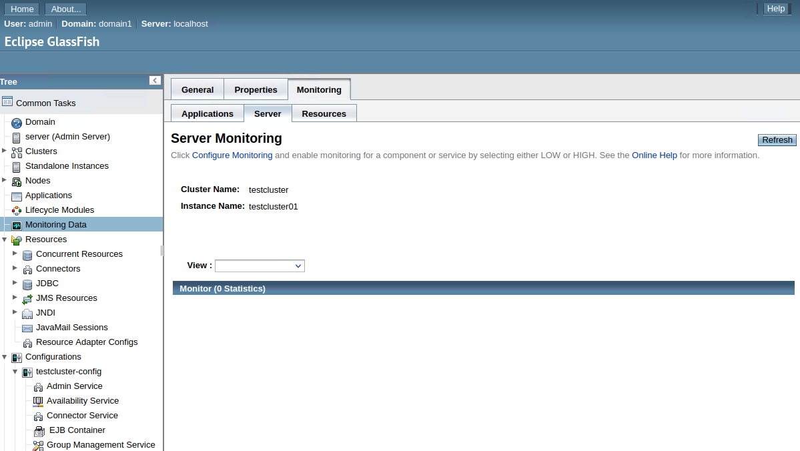Click the JavaMail Sessions envelope icon
Image resolution: width=800 pixels, height=451 pixels.
pyautogui.click(x=27, y=328)
